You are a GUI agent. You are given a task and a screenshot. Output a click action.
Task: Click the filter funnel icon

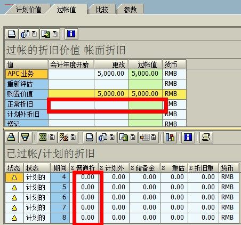[25, 138]
